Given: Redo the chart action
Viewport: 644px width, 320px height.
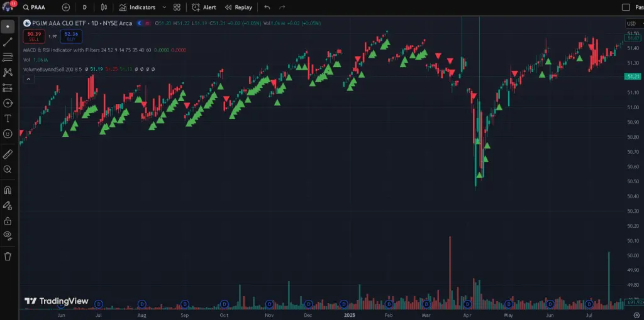Looking at the screenshot, I should pos(282,8).
